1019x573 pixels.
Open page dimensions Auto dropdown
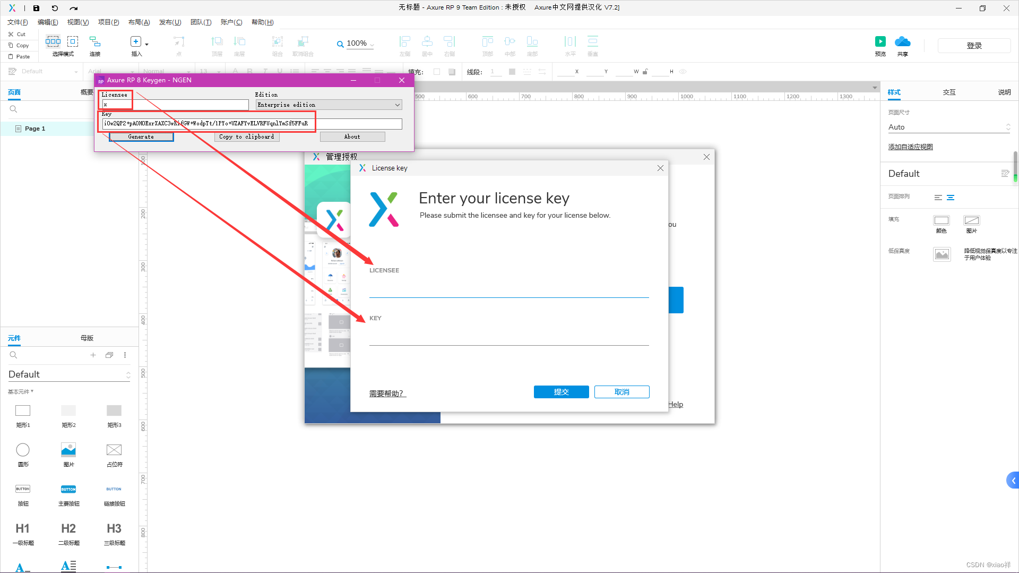point(949,127)
